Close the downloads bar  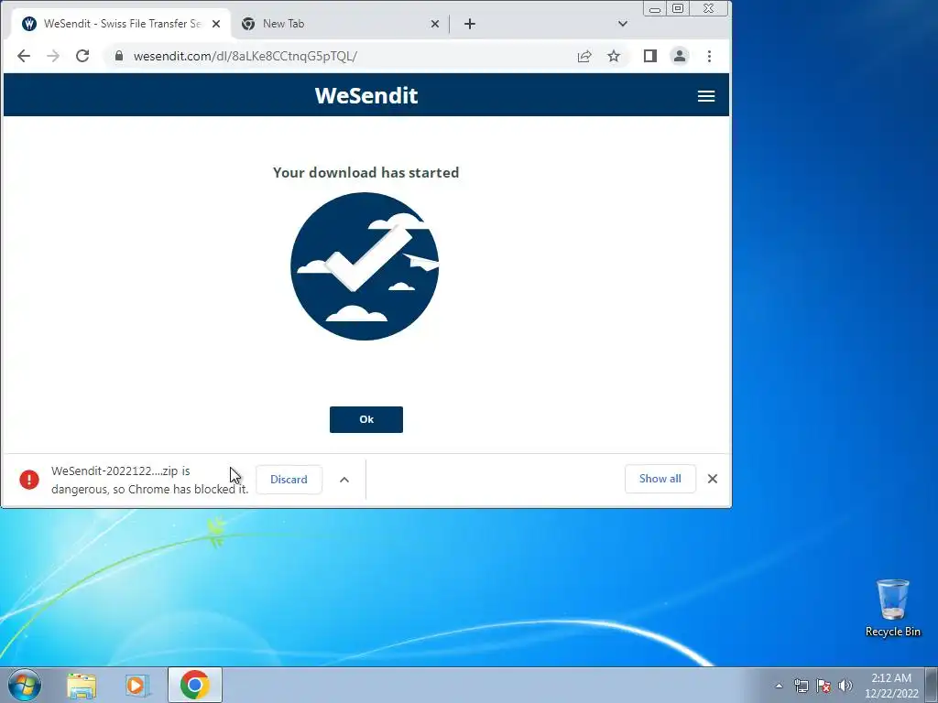click(x=713, y=479)
